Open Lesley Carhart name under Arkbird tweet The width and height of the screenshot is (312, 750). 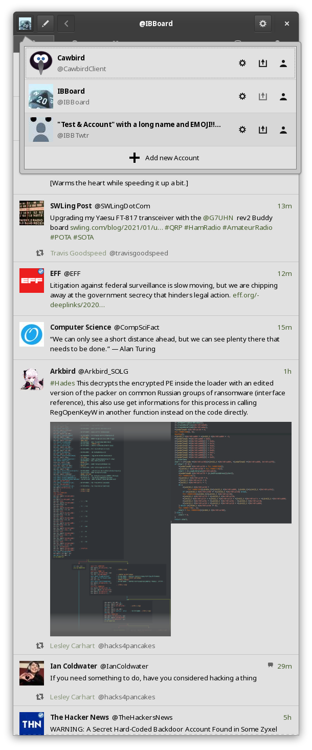(73, 646)
